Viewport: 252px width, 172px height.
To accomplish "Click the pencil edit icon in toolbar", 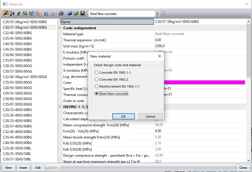I will 18,14.
